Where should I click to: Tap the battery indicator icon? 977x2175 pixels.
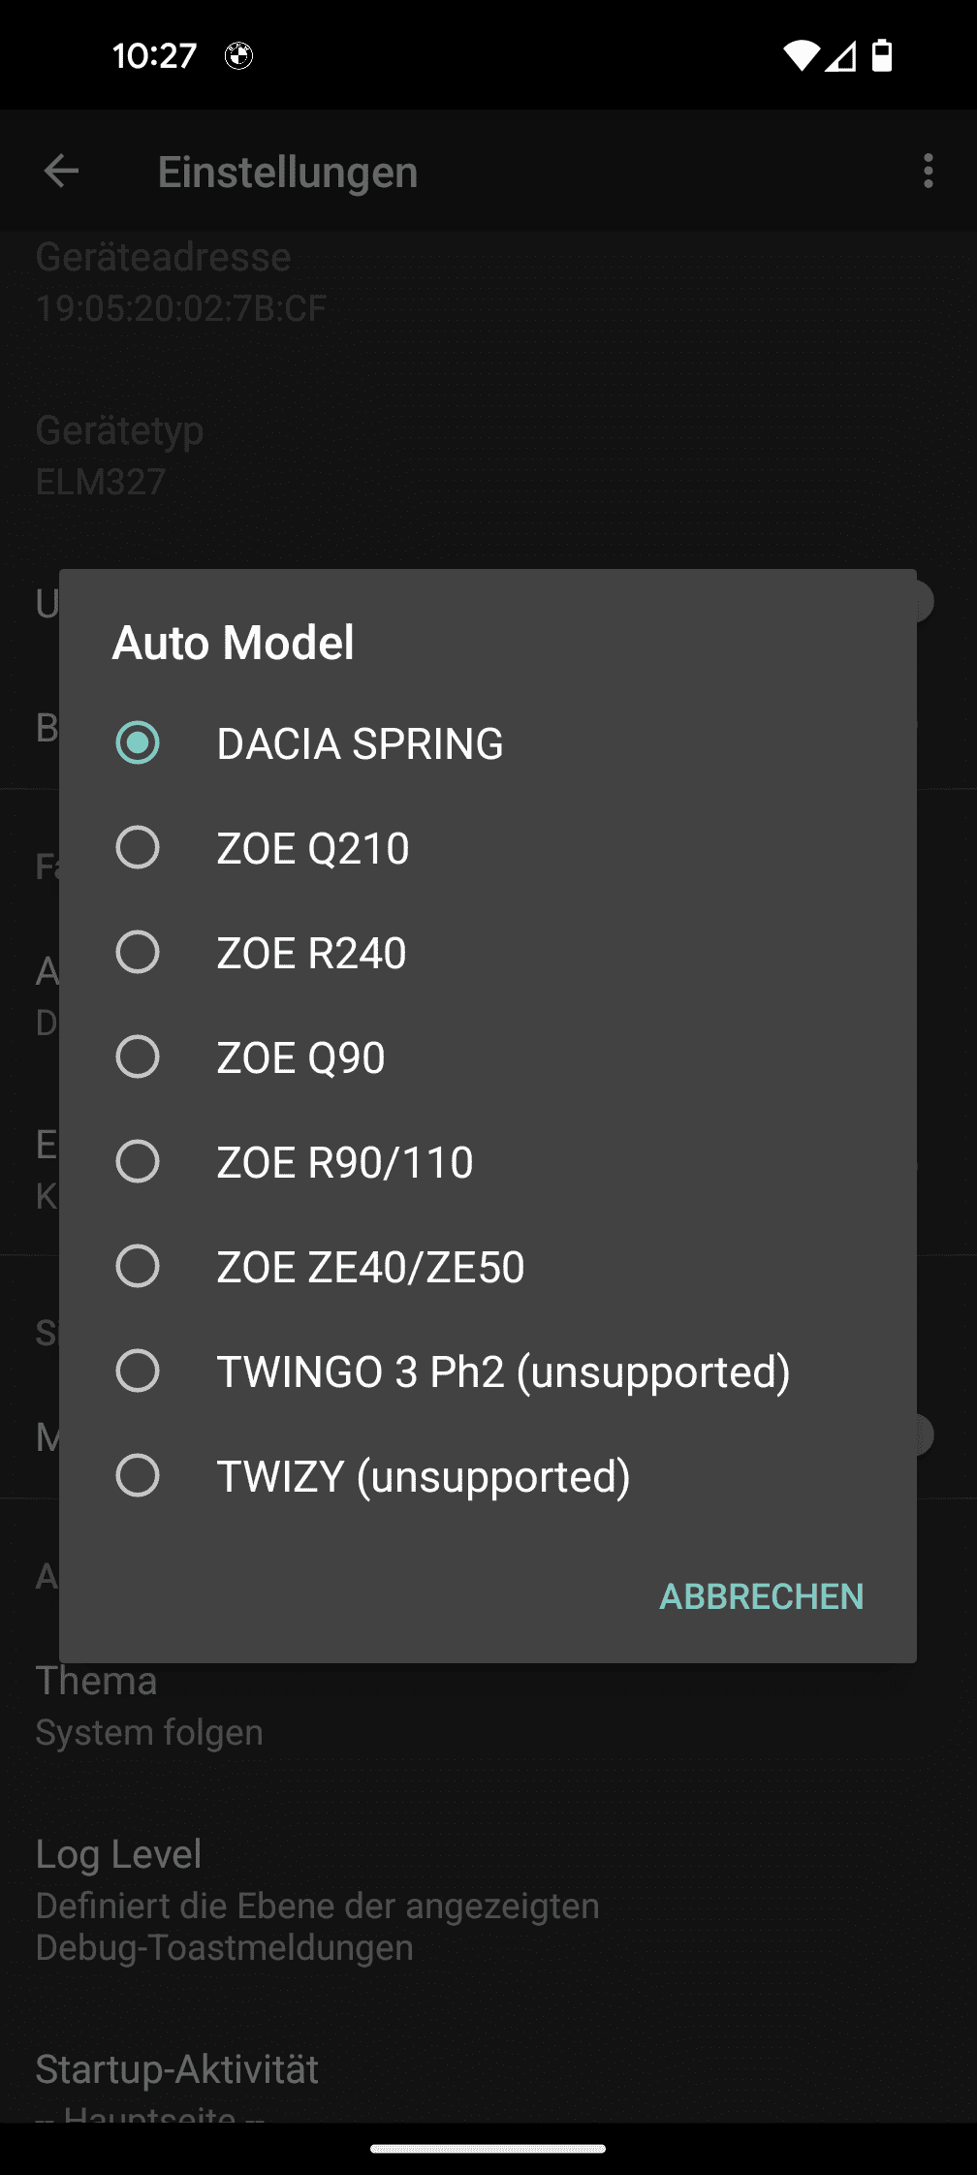tap(883, 55)
